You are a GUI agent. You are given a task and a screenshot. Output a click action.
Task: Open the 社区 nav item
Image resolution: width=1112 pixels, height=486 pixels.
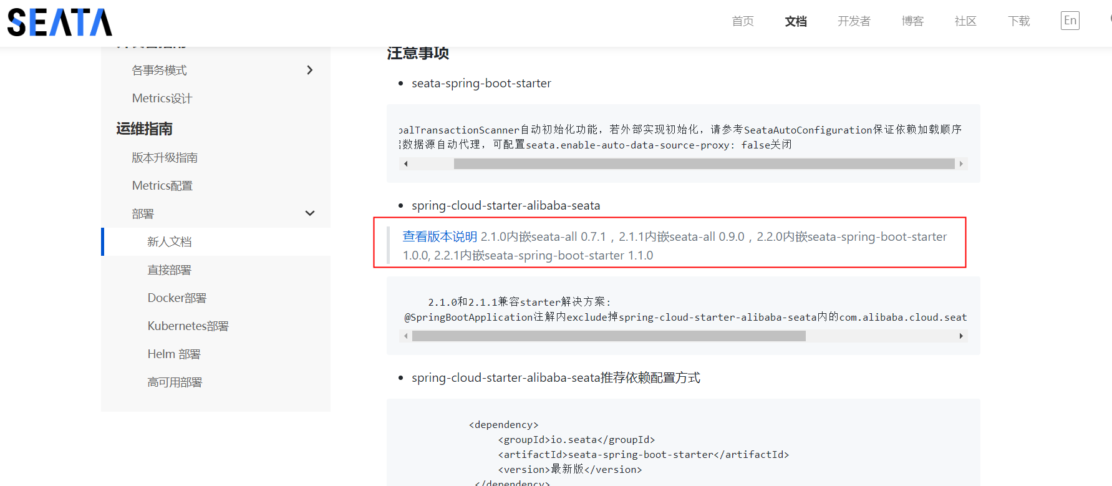pyautogui.click(x=965, y=21)
